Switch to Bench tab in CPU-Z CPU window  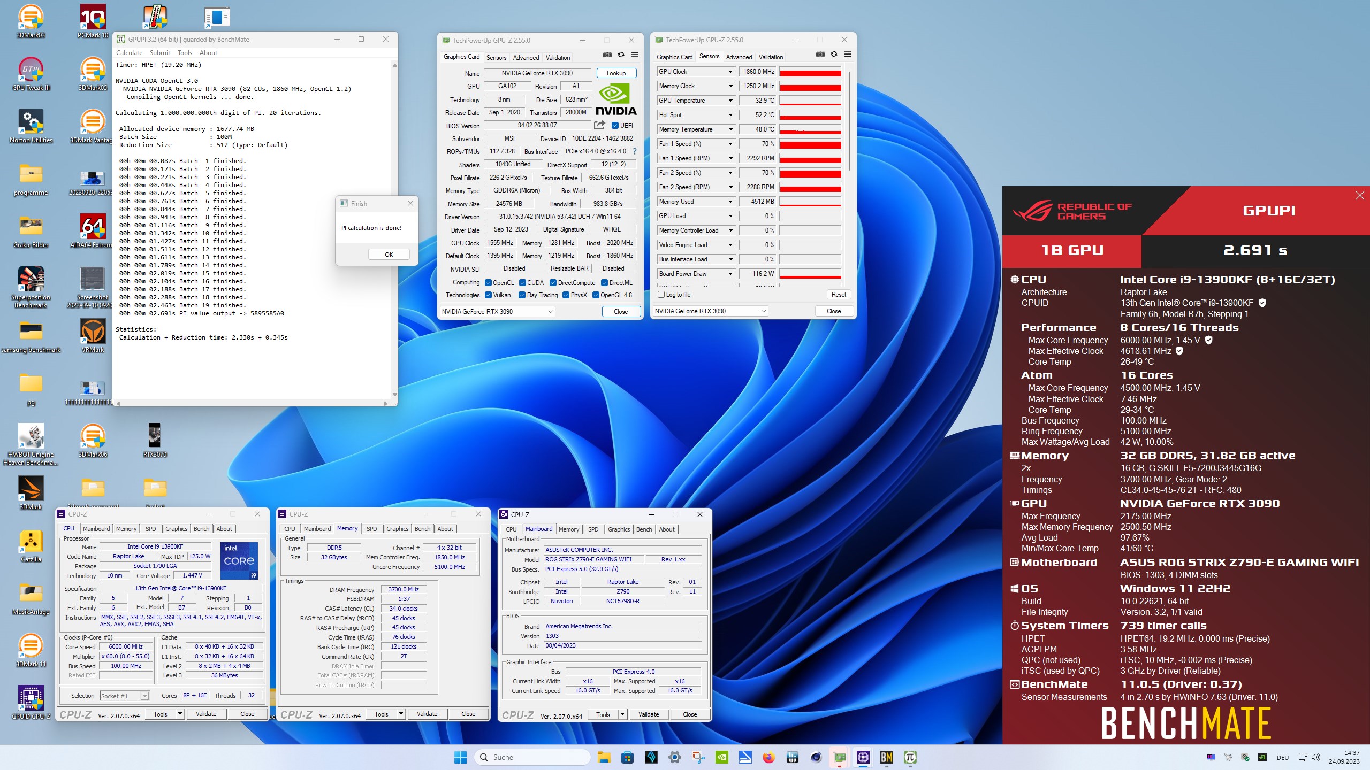pos(202,529)
